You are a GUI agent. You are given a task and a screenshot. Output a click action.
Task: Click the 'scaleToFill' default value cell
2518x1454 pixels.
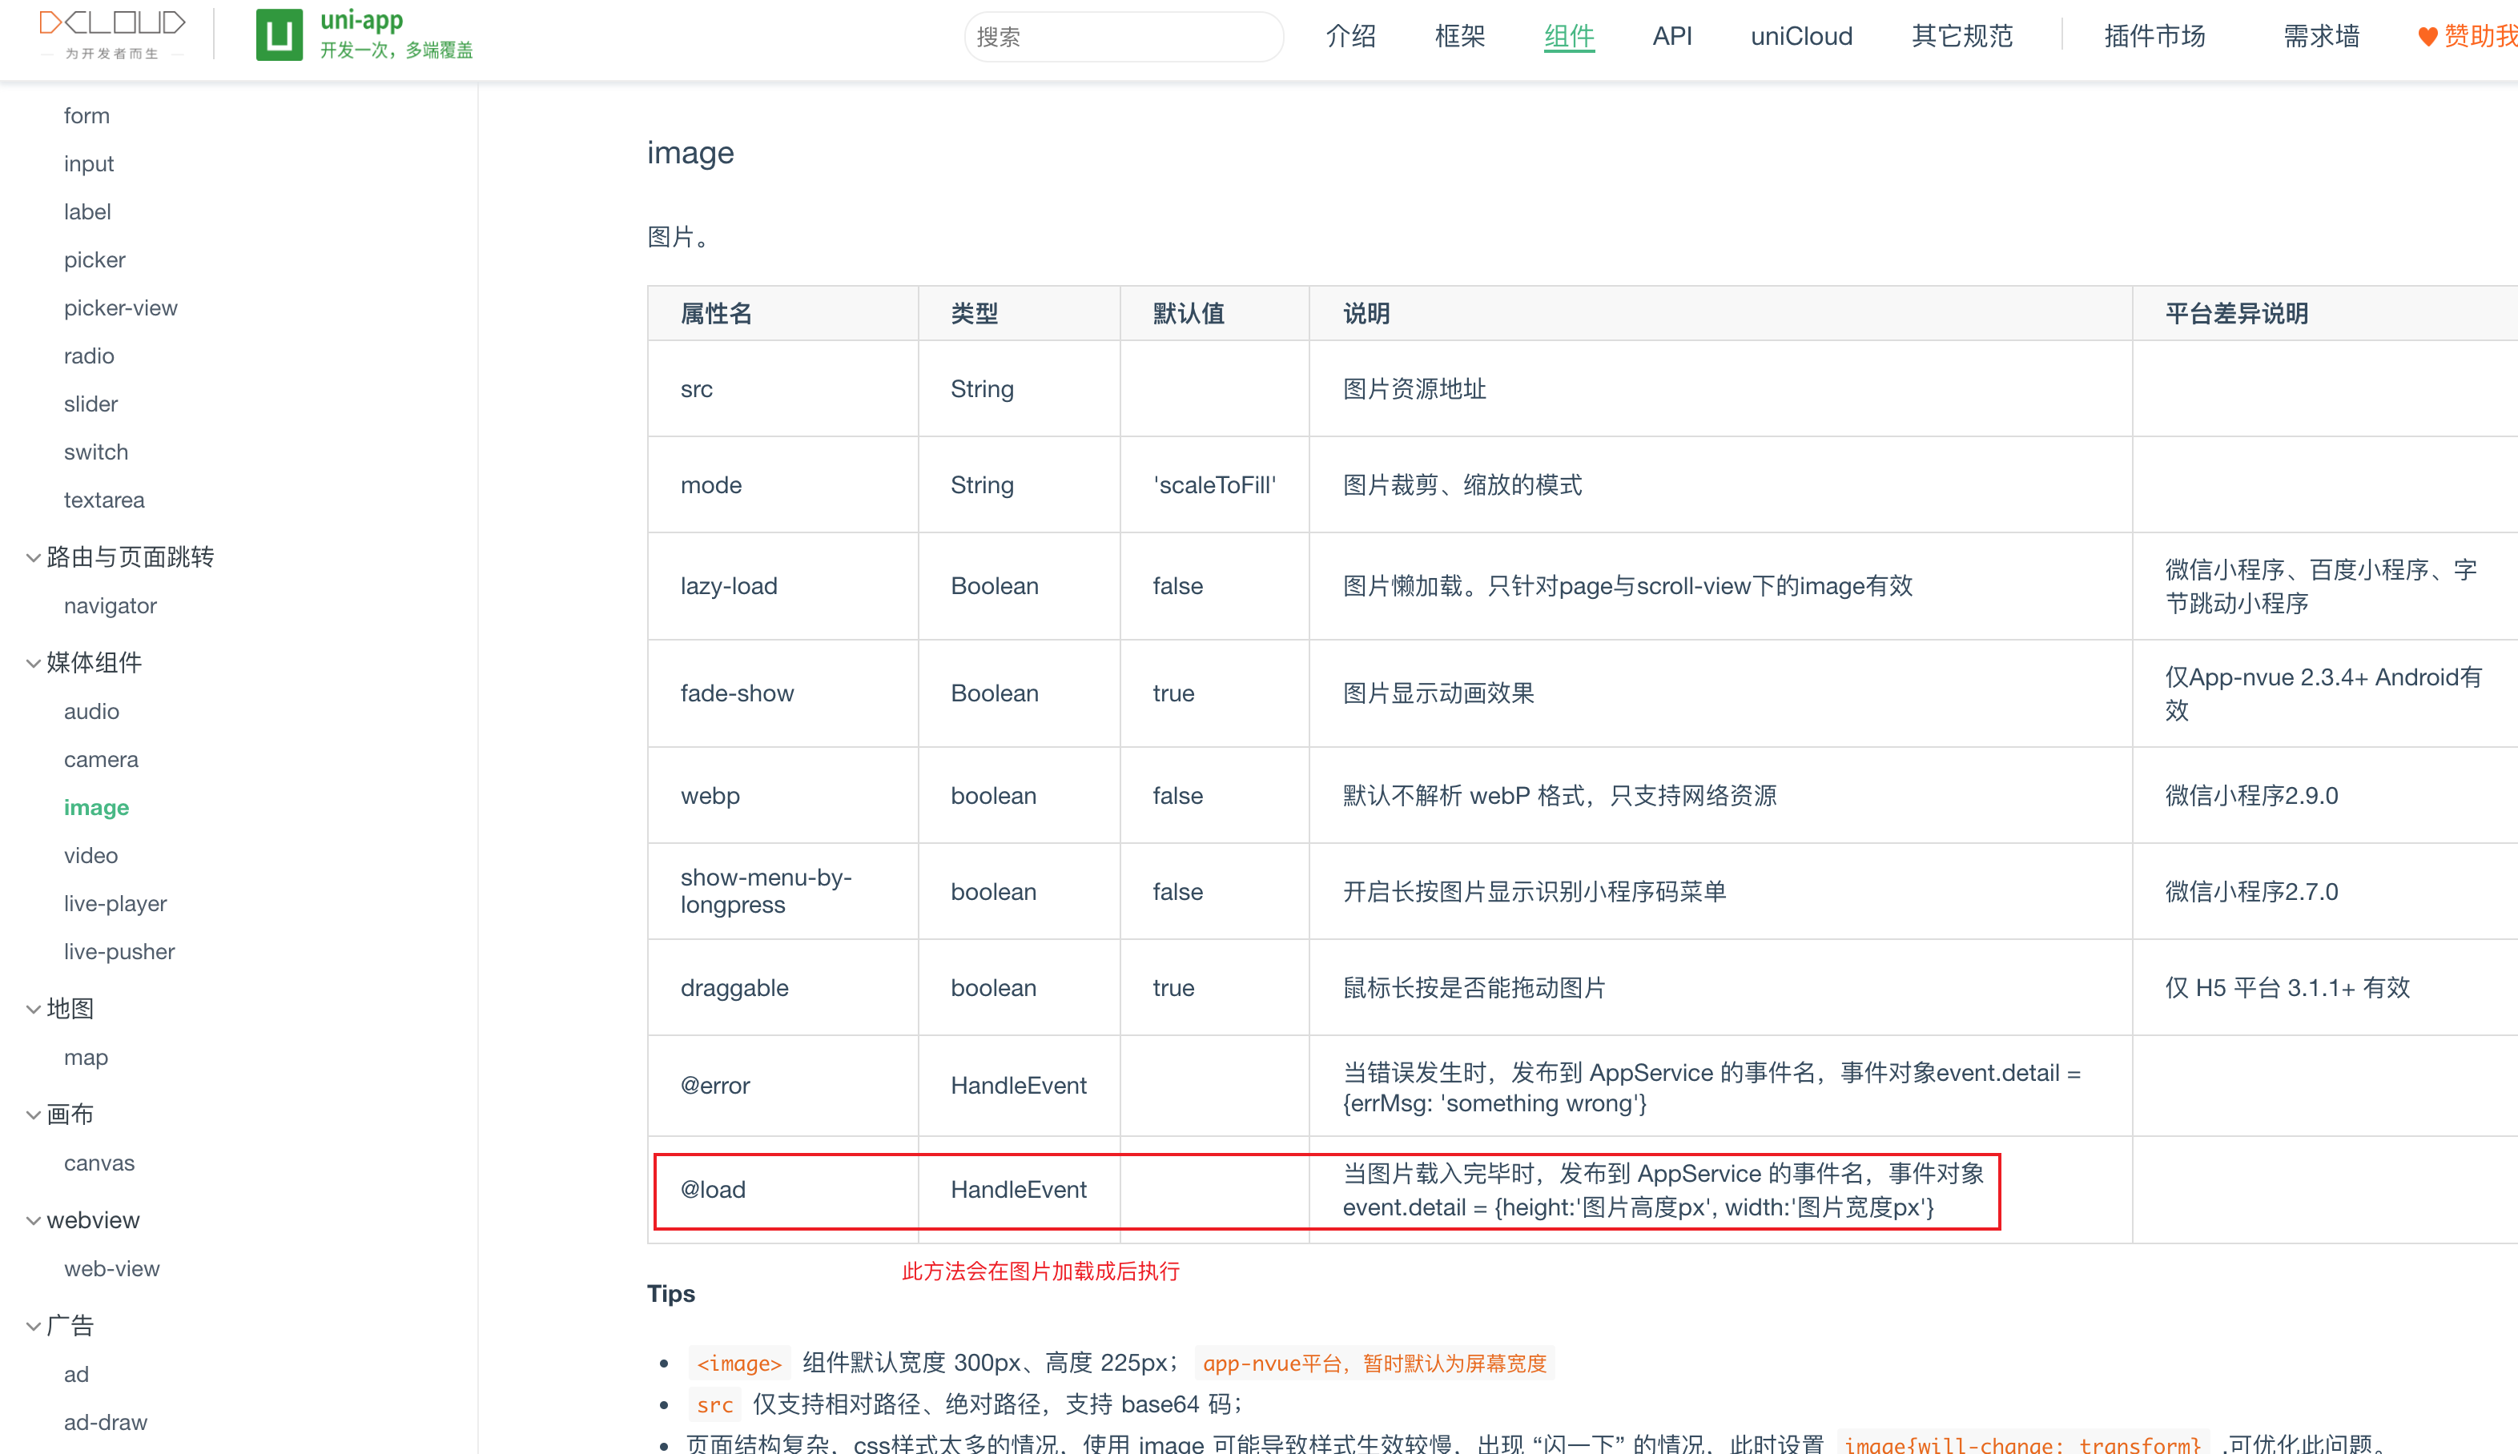pyautogui.click(x=1213, y=484)
